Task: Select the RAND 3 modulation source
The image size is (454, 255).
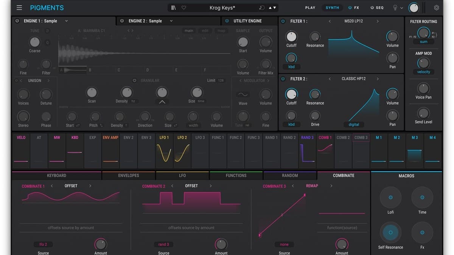Action: pos(307,150)
